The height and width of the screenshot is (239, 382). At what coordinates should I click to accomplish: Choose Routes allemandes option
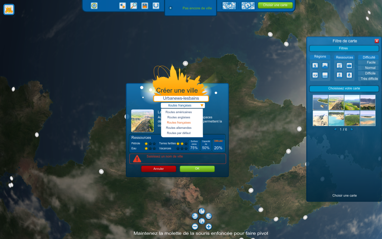point(179,128)
